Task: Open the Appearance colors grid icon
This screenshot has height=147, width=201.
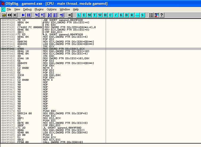Action: (x=156, y=15)
